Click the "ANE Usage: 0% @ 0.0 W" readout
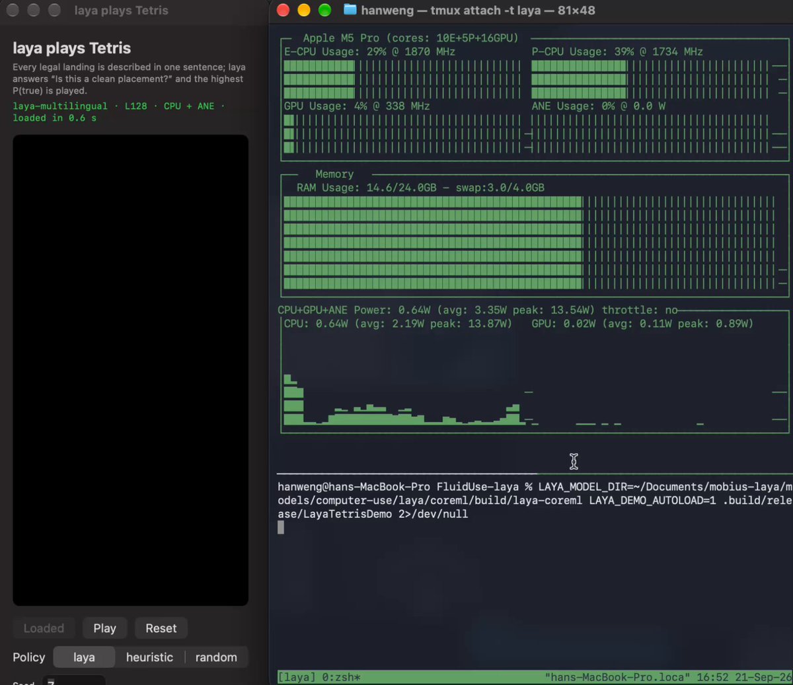 pyautogui.click(x=599, y=106)
